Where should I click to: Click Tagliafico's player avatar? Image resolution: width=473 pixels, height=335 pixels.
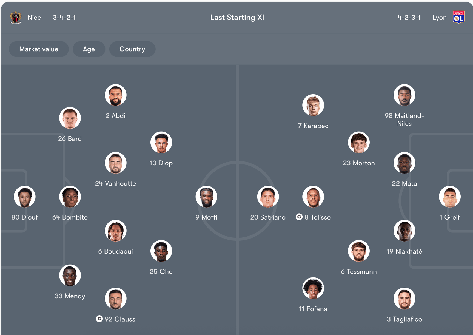pos(404,299)
